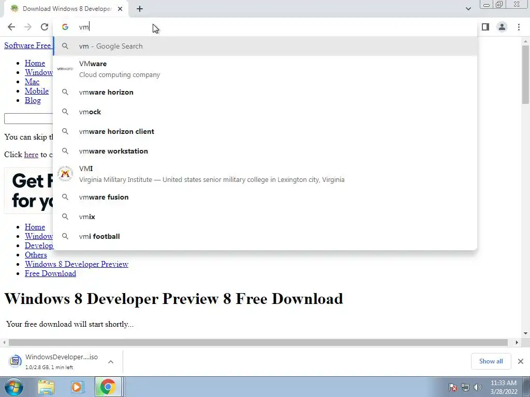Toggle the browser side panel icon
530x397 pixels.
[x=485, y=27]
